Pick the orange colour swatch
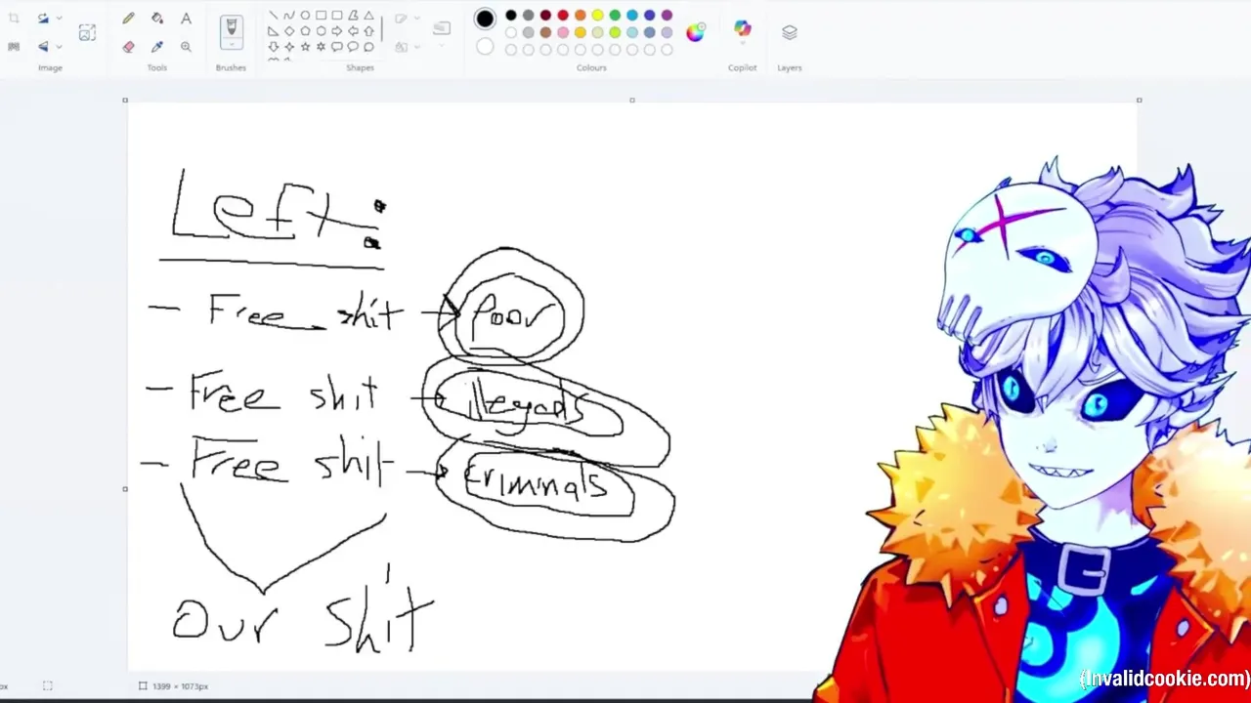 click(581, 15)
